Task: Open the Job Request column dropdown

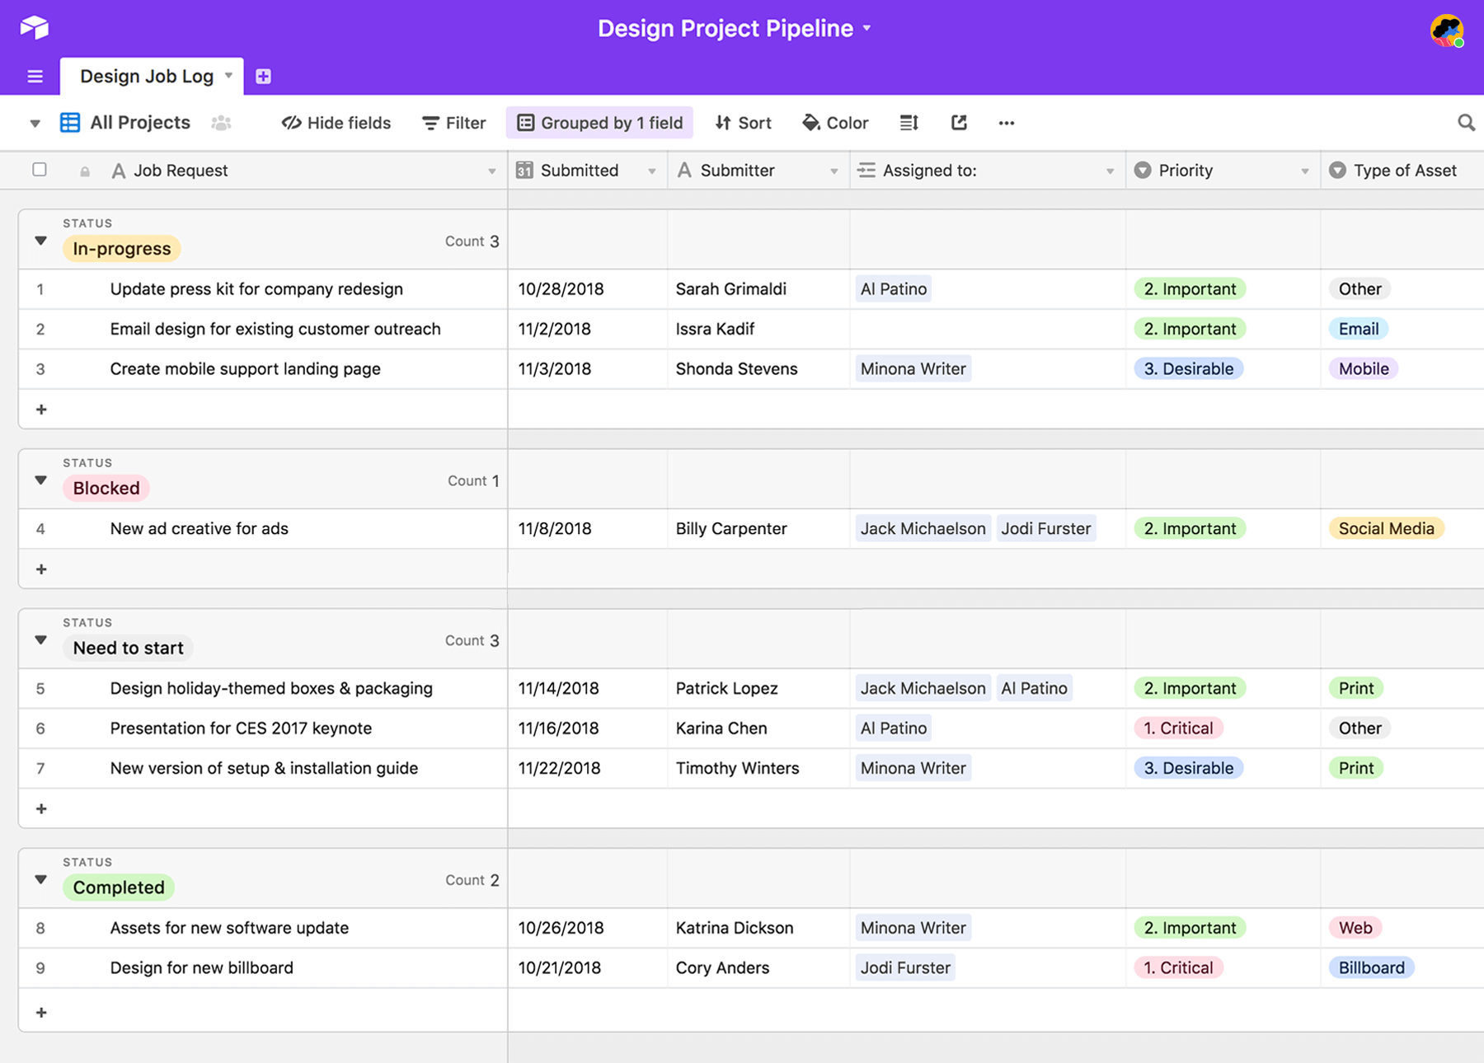Action: [x=492, y=171]
